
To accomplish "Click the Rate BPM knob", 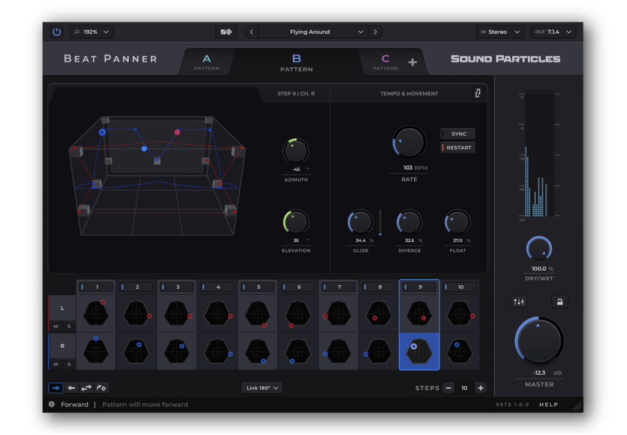I will (x=409, y=142).
